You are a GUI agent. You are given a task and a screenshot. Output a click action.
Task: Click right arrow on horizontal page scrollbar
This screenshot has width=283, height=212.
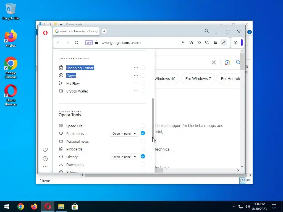pyautogui.click(x=238, y=170)
